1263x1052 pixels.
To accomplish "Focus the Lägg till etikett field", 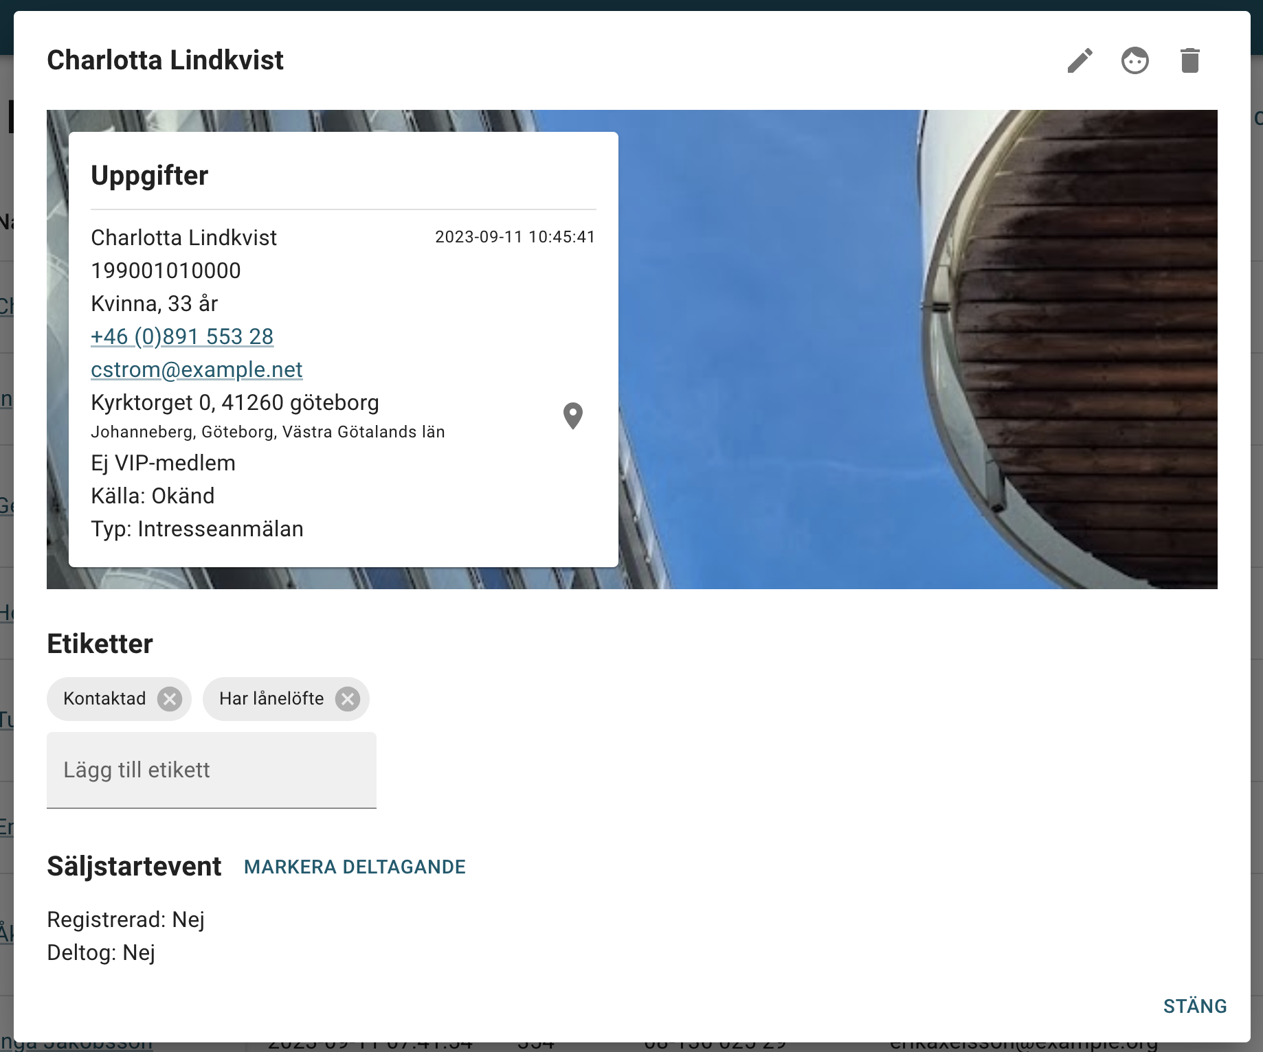I will [212, 770].
